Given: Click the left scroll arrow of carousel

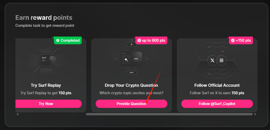Looking at the screenshot, I should pyautogui.click(x=17, y=114).
